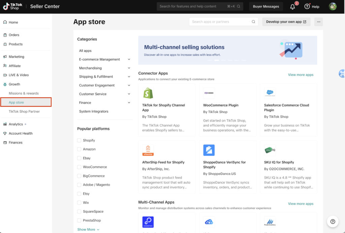Click the SKU IQ logo

point(270,150)
